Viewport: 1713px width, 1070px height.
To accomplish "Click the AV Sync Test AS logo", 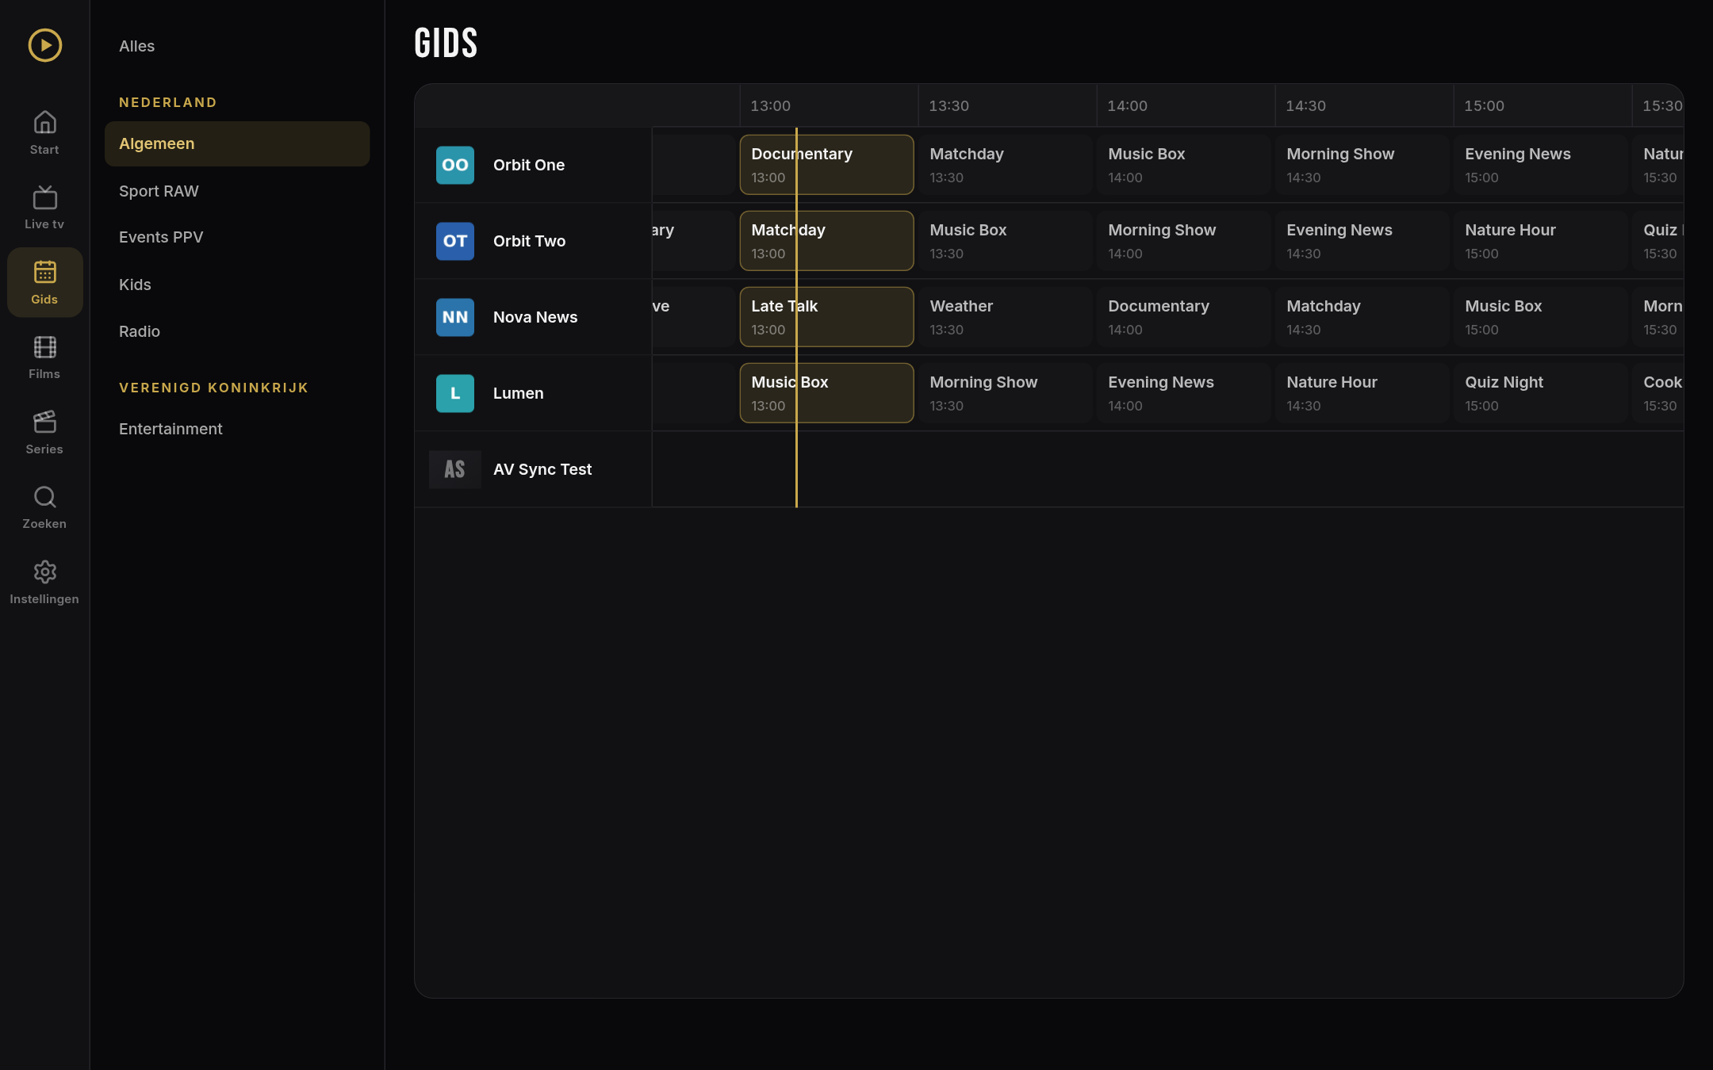I will pos(455,469).
